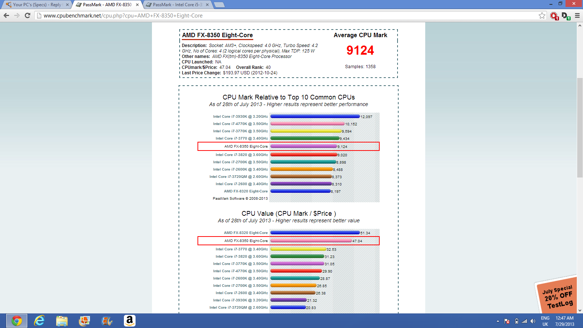583x328 pixels.
Task: Check the battery icon in the tray
Action: point(516,321)
